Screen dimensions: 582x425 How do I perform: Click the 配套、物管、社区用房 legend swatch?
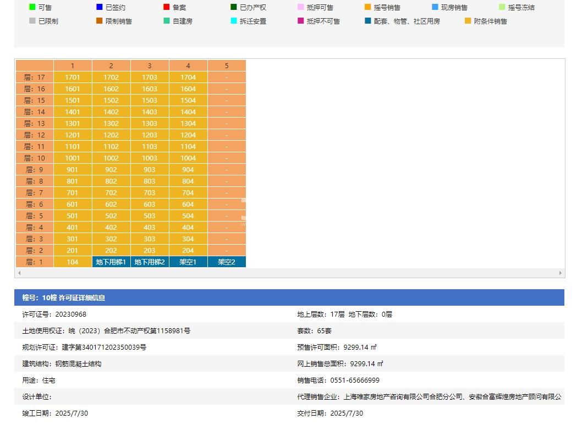click(x=368, y=21)
